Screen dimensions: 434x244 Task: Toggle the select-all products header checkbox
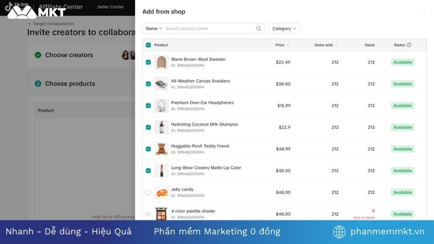pos(148,45)
